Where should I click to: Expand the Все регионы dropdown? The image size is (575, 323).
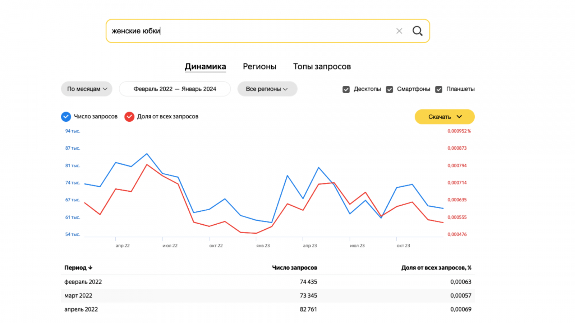[267, 89]
